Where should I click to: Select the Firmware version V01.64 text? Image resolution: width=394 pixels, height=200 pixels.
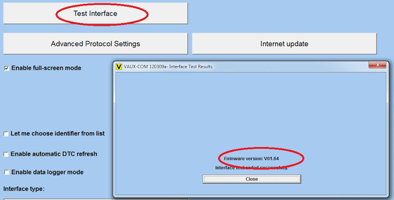251,158
